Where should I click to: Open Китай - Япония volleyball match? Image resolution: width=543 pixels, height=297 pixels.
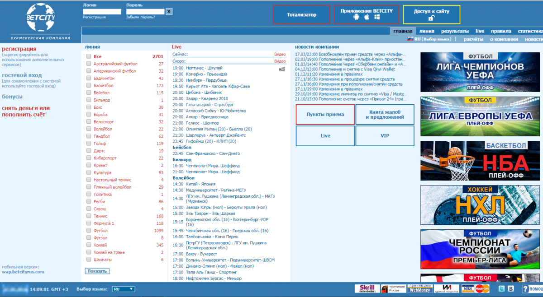coord(200,184)
